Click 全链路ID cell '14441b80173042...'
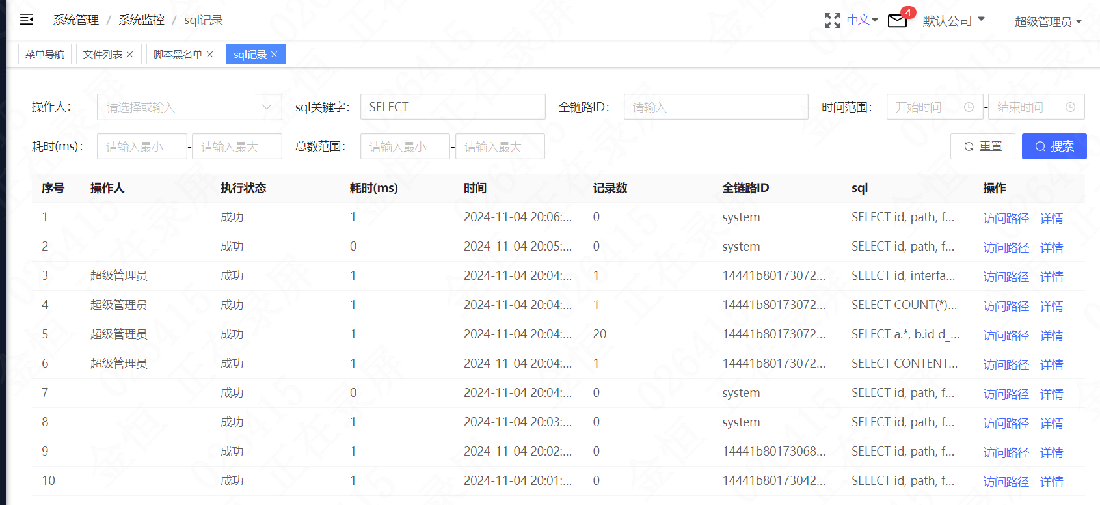1100x505 pixels. (x=773, y=481)
